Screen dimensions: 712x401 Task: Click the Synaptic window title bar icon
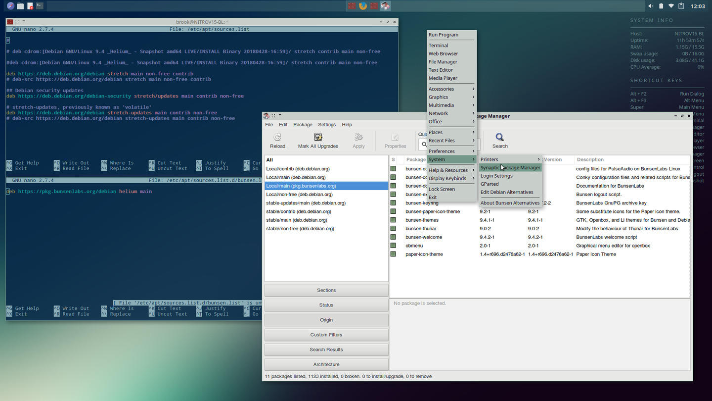pos(267,116)
